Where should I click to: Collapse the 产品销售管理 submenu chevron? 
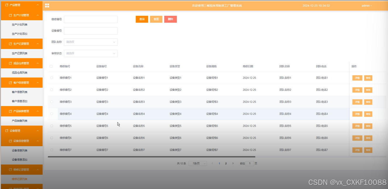coord(37,111)
